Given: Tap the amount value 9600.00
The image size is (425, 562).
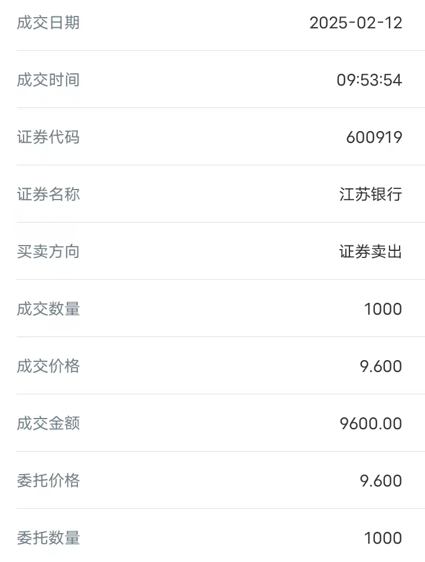Looking at the screenshot, I should tap(371, 424).
